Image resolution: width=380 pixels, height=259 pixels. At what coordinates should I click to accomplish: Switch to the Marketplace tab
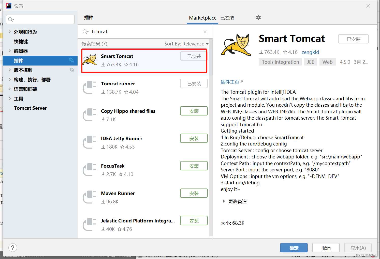203,18
